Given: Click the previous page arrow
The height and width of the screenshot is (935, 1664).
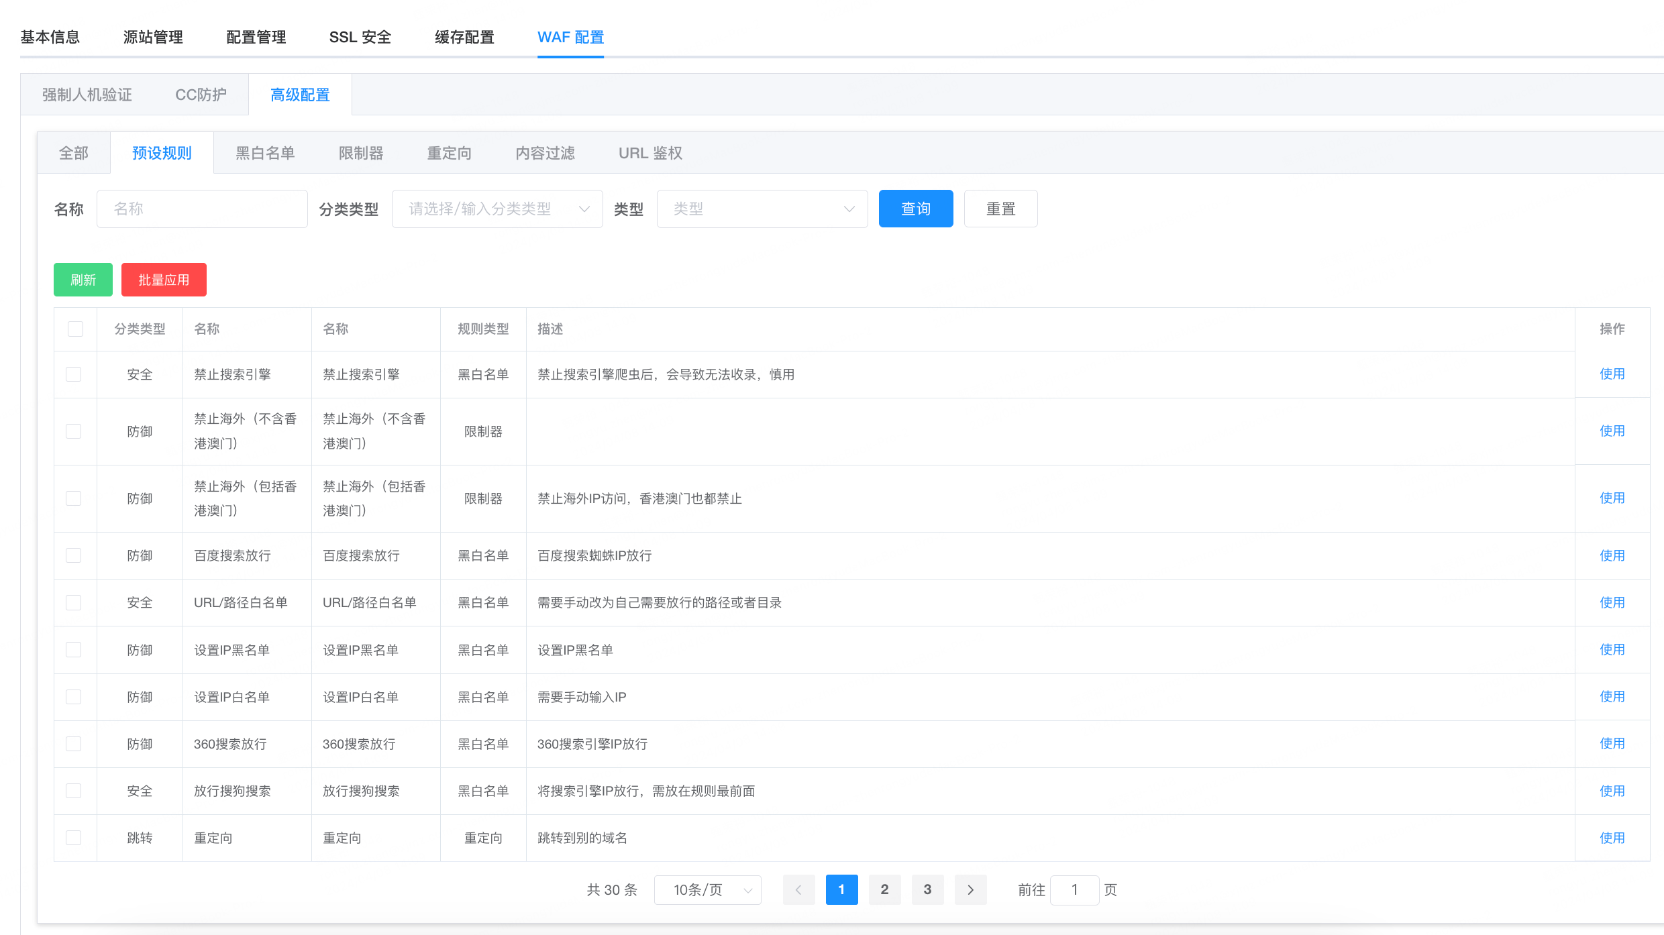Looking at the screenshot, I should (x=798, y=889).
